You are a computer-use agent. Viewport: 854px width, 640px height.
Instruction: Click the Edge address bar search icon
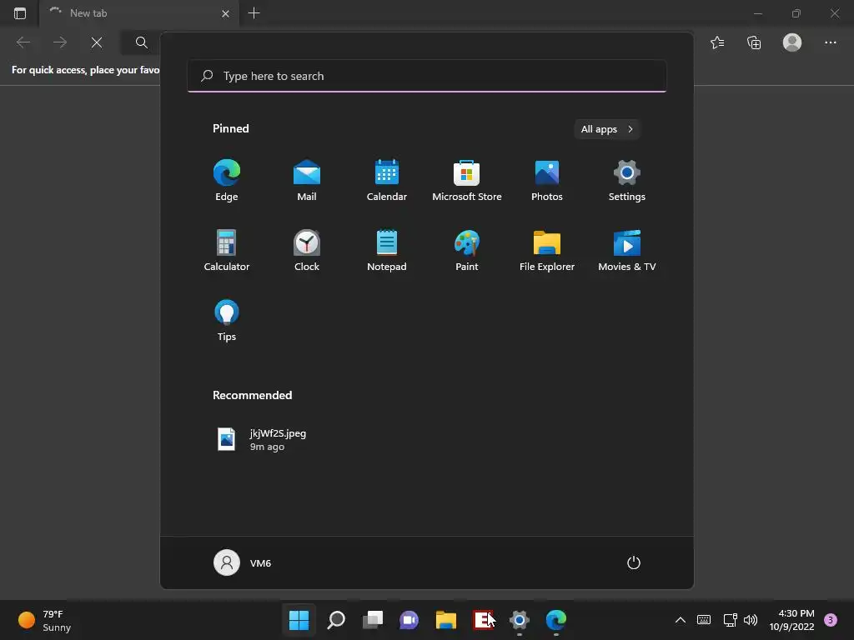click(x=141, y=42)
